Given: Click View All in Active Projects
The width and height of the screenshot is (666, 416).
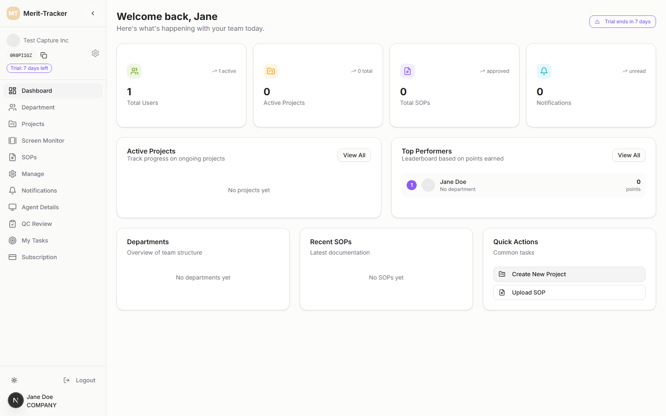Looking at the screenshot, I should click(x=354, y=155).
